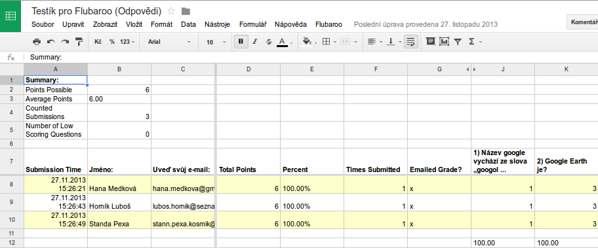Open the Zobrazit menu

pyautogui.click(x=105, y=24)
